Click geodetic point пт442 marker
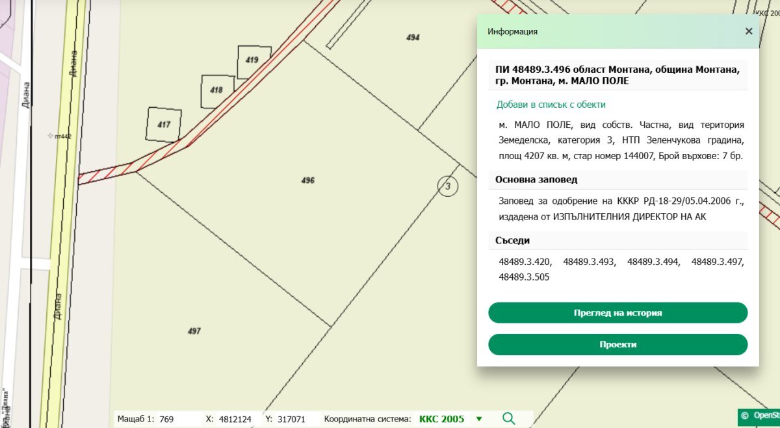 [x=52, y=136]
